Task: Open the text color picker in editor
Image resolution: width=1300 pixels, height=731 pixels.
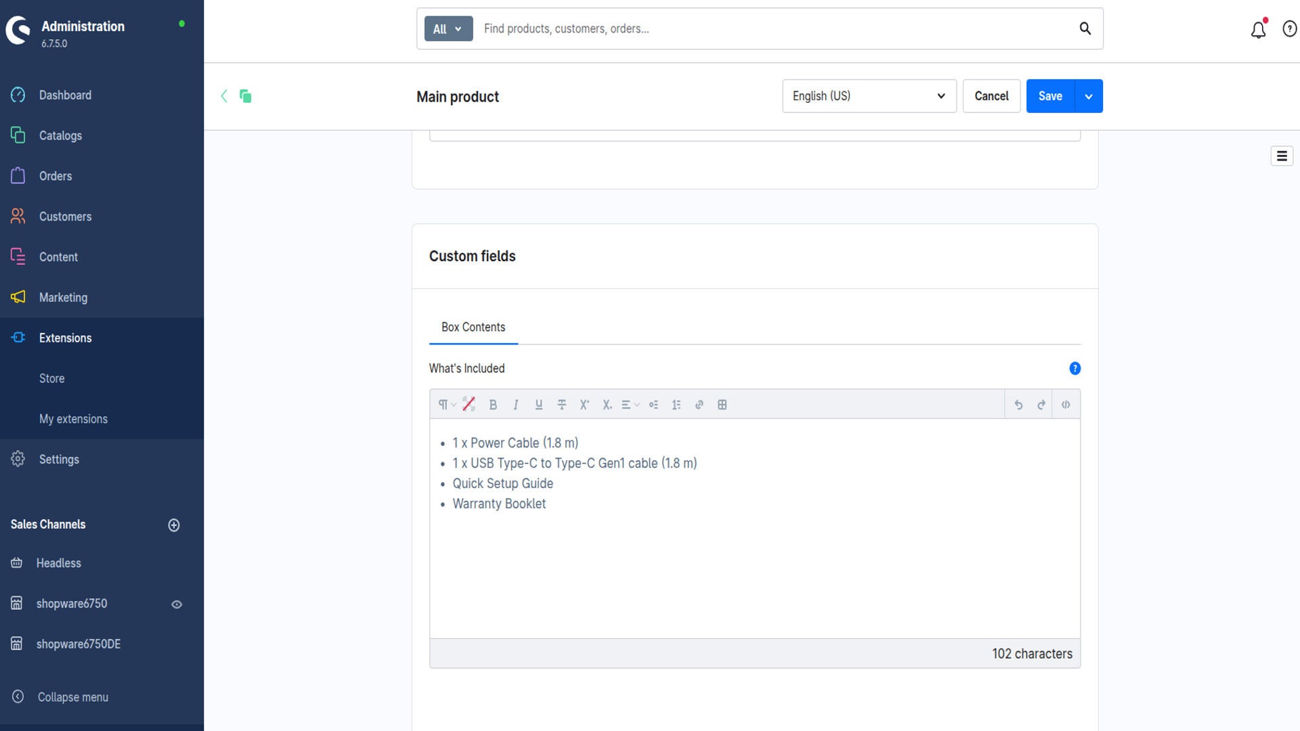Action: click(x=469, y=404)
